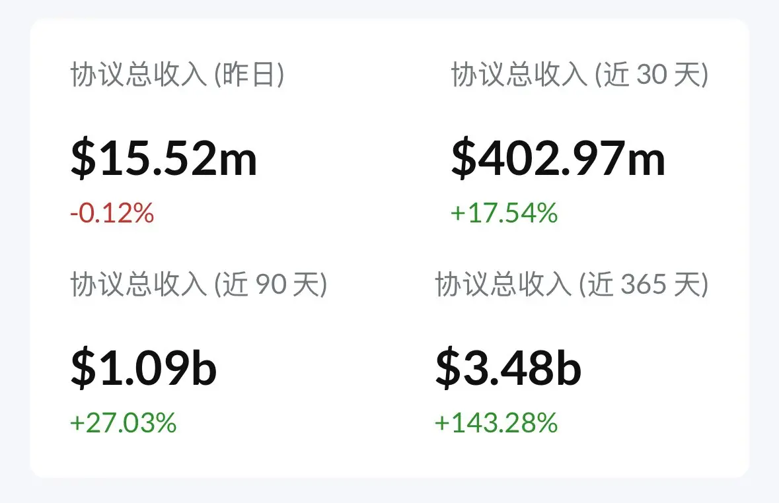This screenshot has height=503, width=779.
Task: Click the +17.54% green percentage
Action: pyautogui.click(x=504, y=213)
